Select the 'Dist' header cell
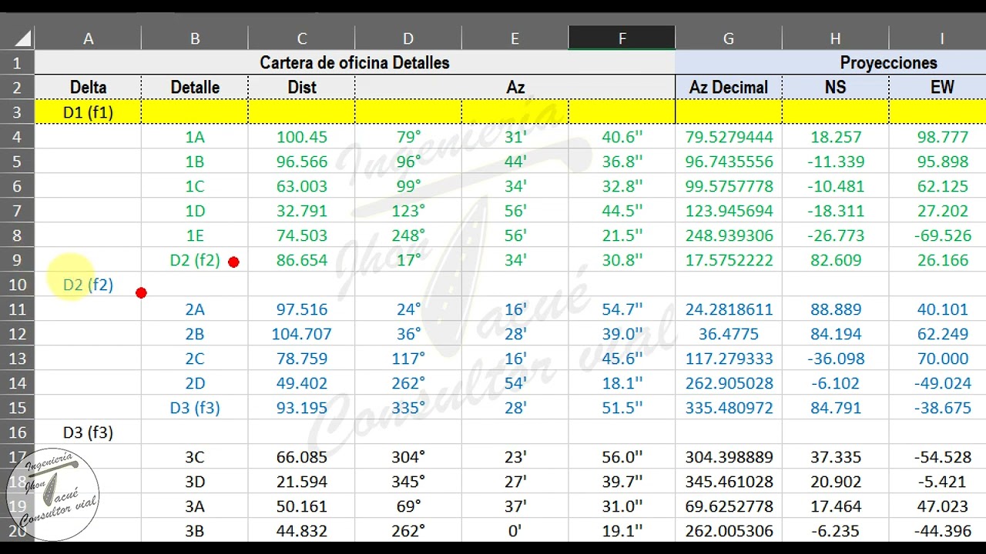 [x=301, y=87]
